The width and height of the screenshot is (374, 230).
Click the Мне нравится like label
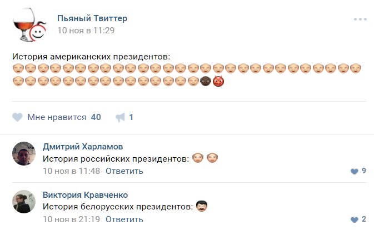pyautogui.click(x=57, y=117)
